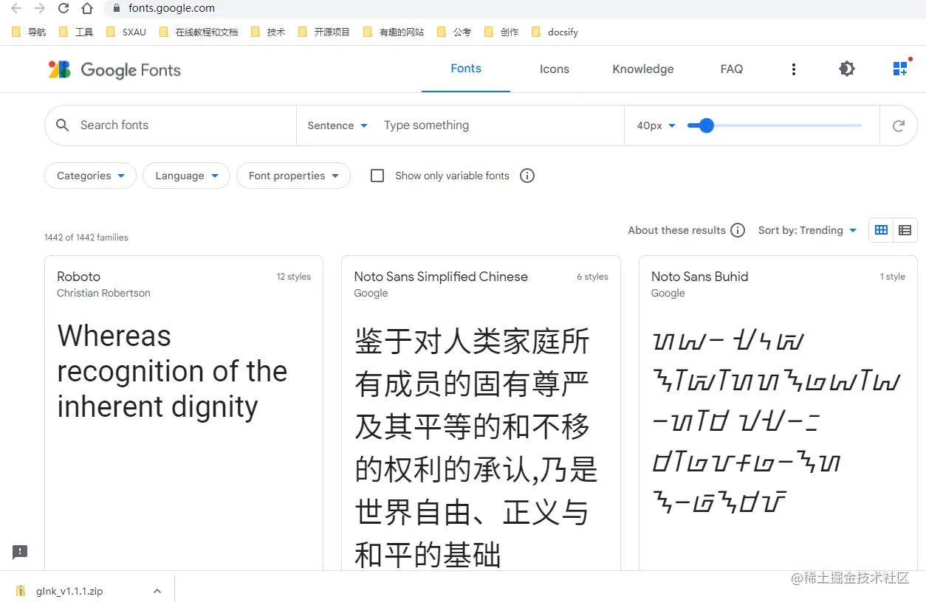The width and height of the screenshot is (926, 602).
Task: Select the FAQ tab
Action: (732, 69)
